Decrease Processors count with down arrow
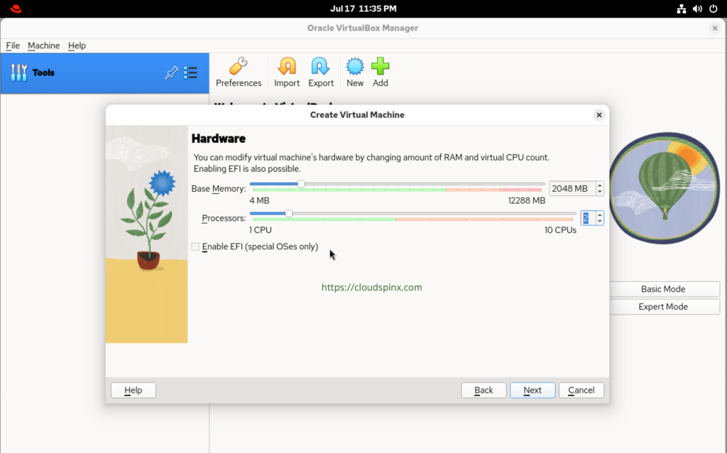This screenshot has height=453, width=727. coord(599,221)
